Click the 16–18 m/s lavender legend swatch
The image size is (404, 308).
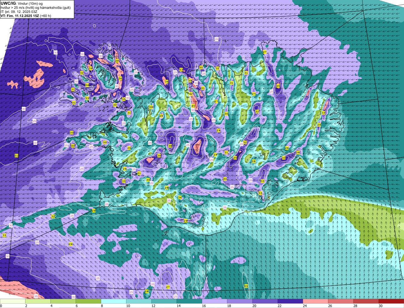pos(215,301)
